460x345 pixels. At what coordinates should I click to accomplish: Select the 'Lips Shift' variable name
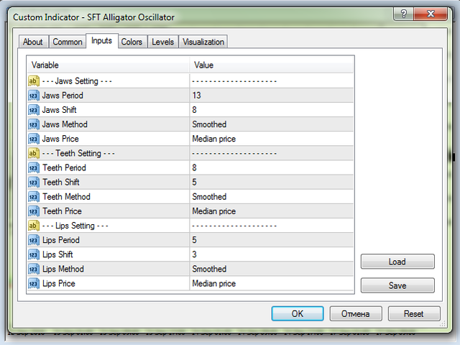(57, 254)
